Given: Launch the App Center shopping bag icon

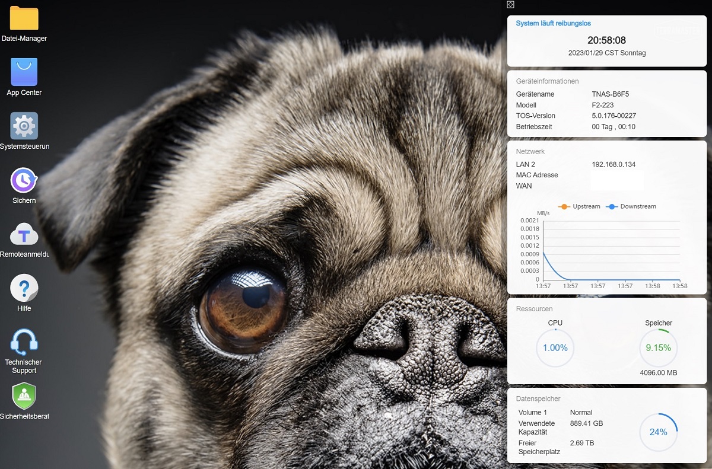Looking at the screenshot, I should click(x=24, y=72).
